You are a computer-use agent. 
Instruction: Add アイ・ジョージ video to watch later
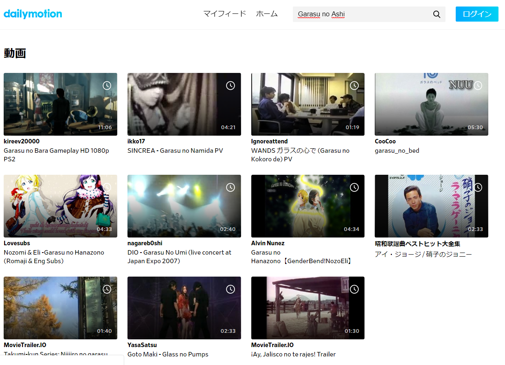click(478, 187)
